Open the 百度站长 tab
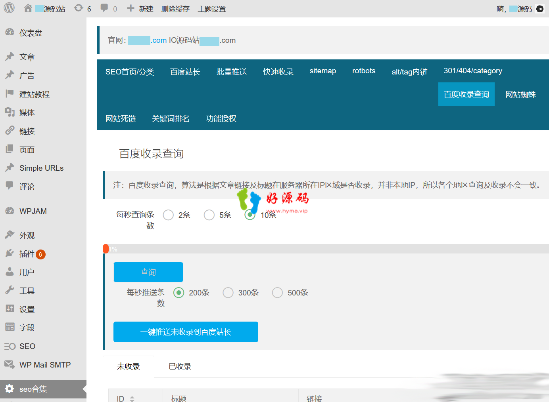549x402 pixels. 185,72
